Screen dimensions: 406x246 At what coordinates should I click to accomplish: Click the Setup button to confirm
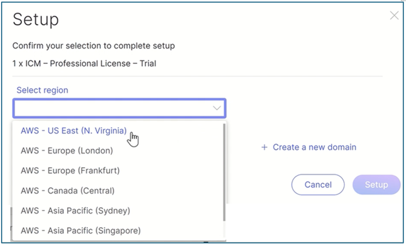click(x=376, y=185)
